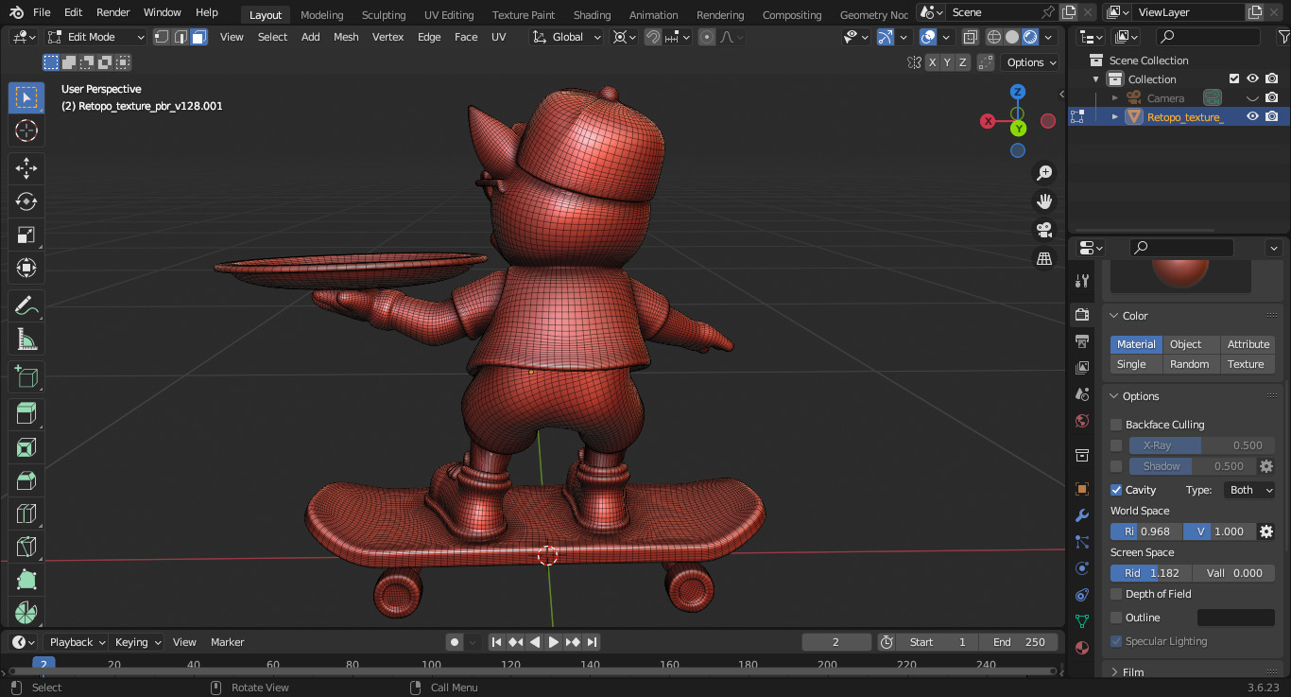Image resolution: width=1291 pixels, height=697 pixels.
Task: Open the Cavity Type Both dropdown
Action: pos(1249,490)
